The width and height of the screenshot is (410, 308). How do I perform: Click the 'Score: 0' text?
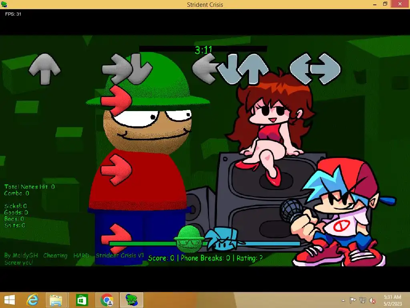point(161,258)
